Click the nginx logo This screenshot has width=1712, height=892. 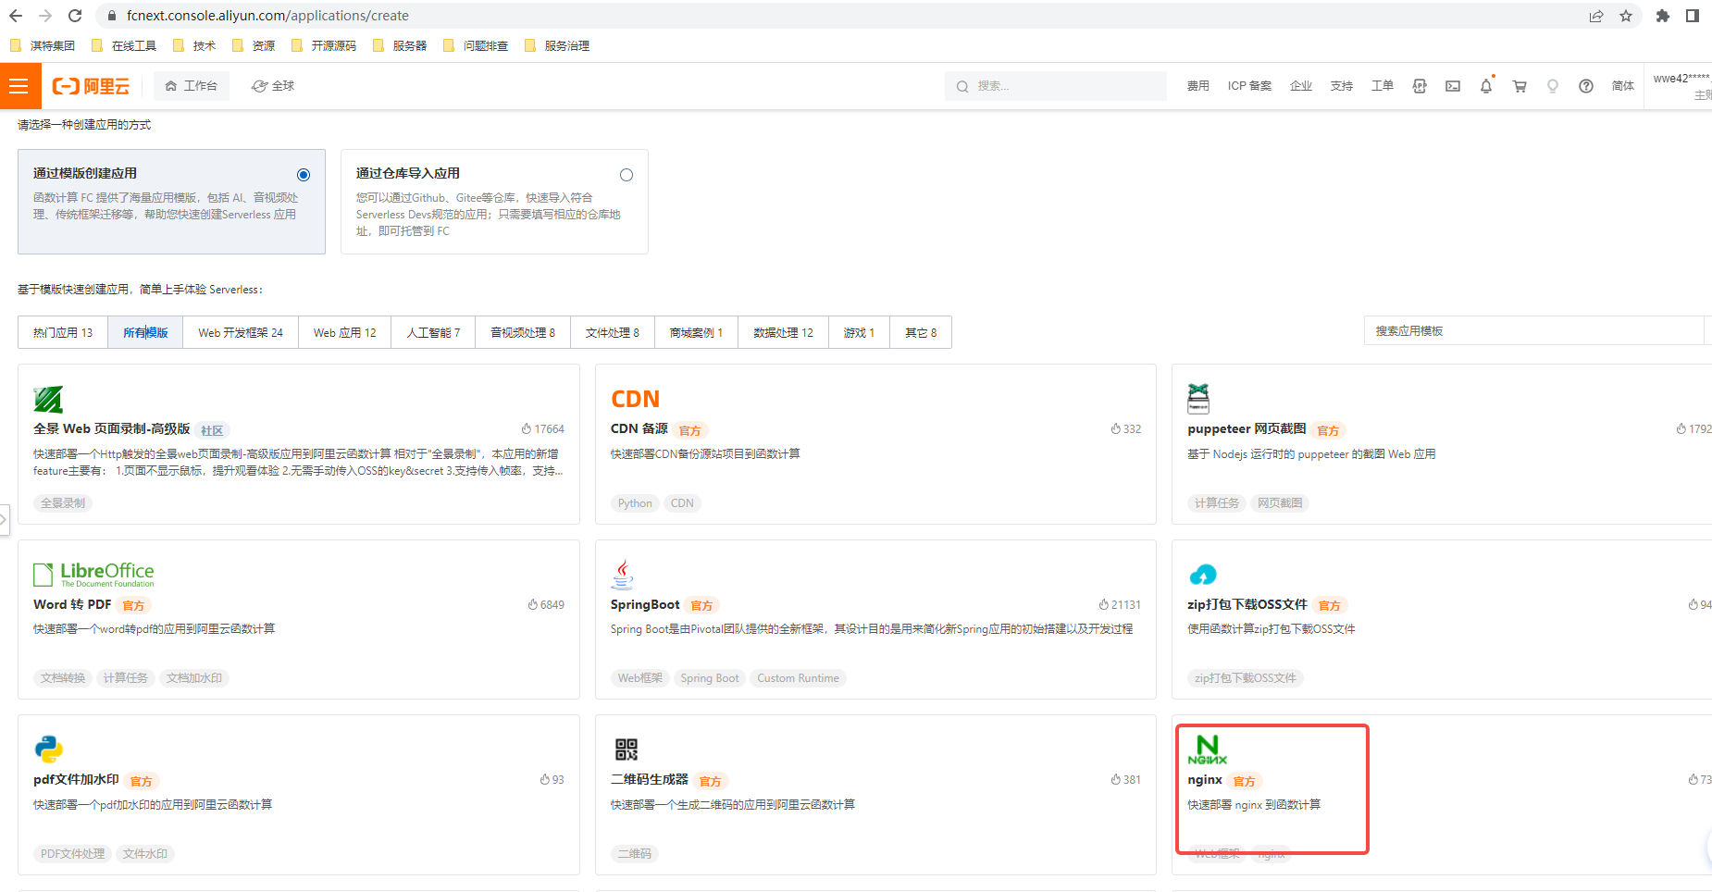click(x=1207, y=750)
